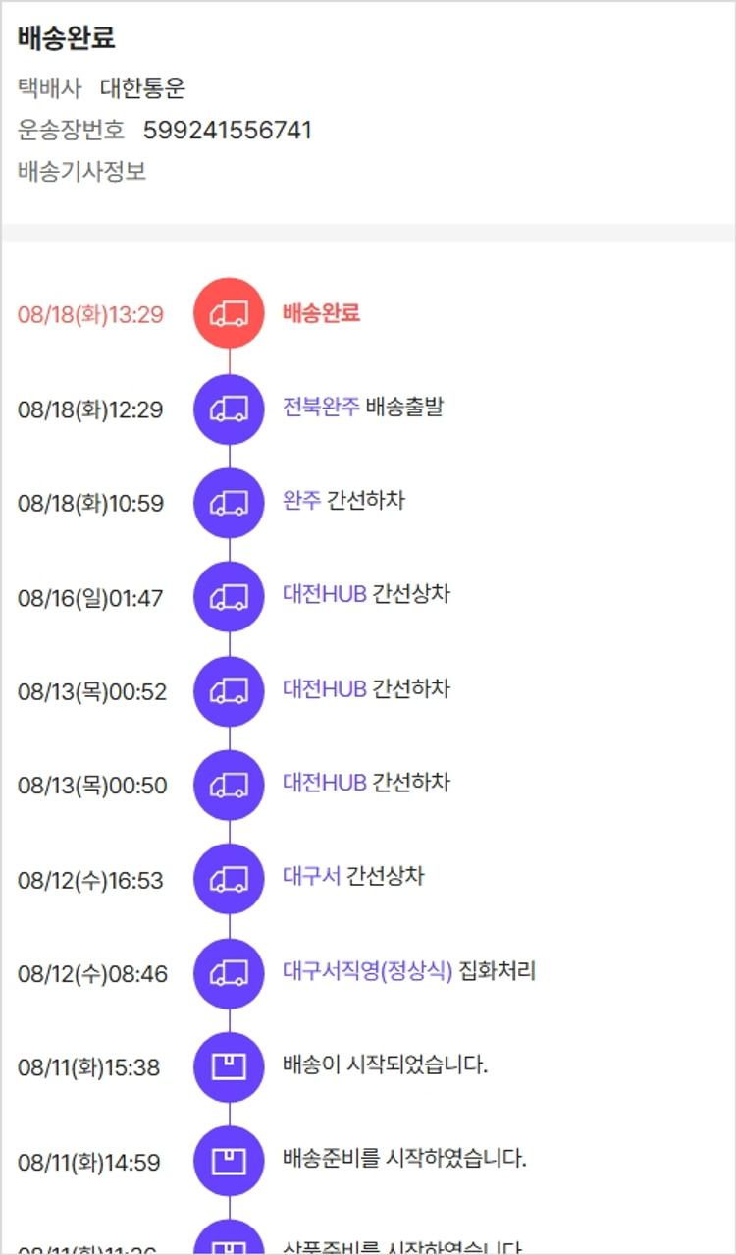The width and height of the screenshot is (736, 1255).
Task: Open the 완주 location link
Action: (301, 501)
